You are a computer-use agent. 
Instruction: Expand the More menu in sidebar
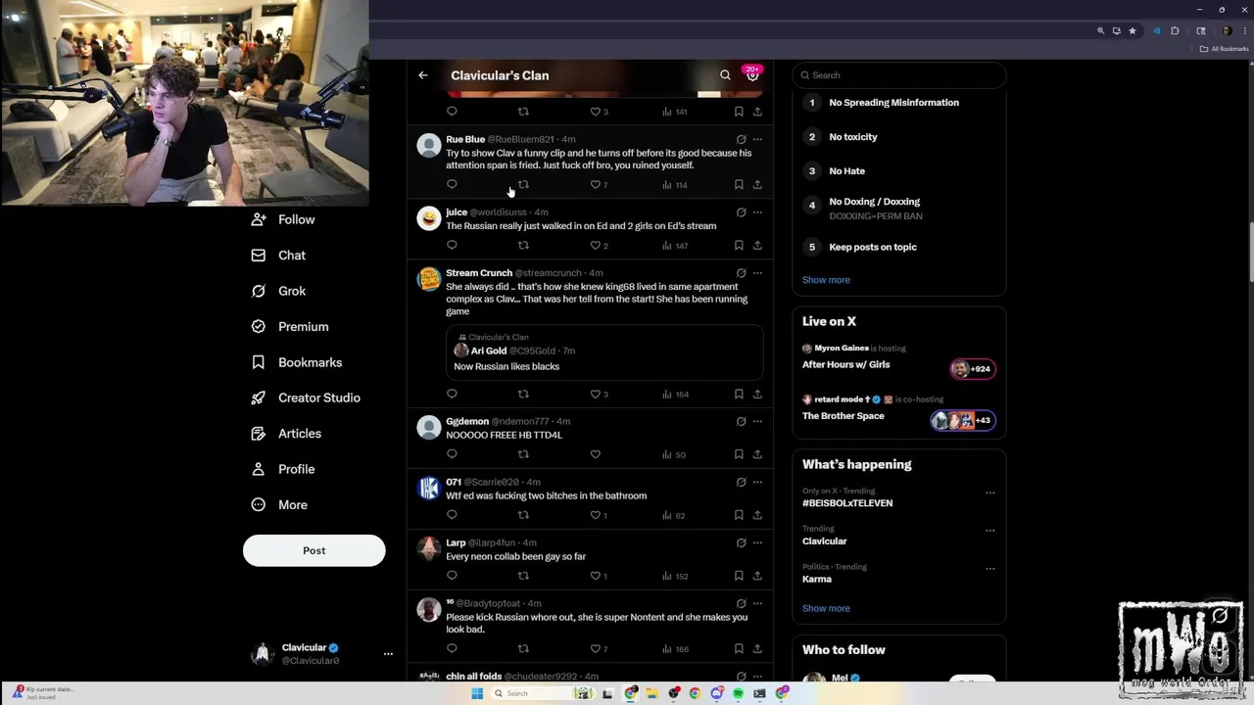pos(279,505)
